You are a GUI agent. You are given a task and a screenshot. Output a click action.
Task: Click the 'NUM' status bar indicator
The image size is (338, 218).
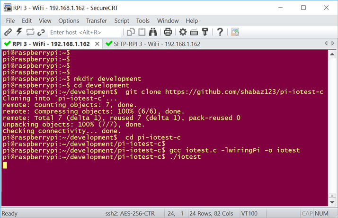(321, 213)
